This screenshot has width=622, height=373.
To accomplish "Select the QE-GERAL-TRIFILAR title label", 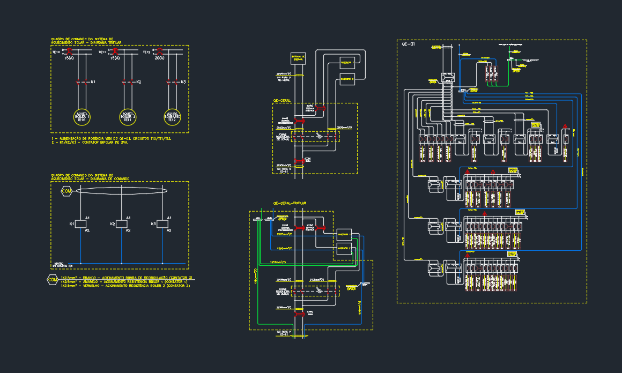I will [x=290, y=204].
